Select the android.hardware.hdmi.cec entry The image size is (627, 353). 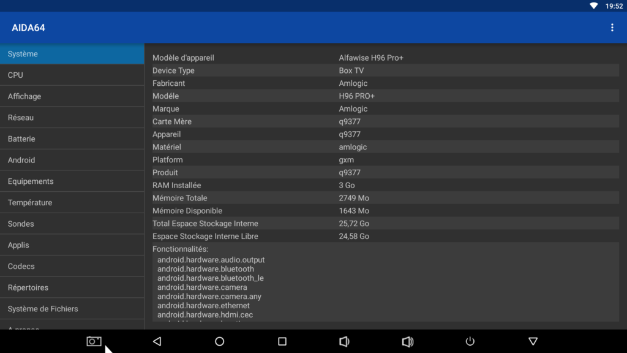(205, 315)
